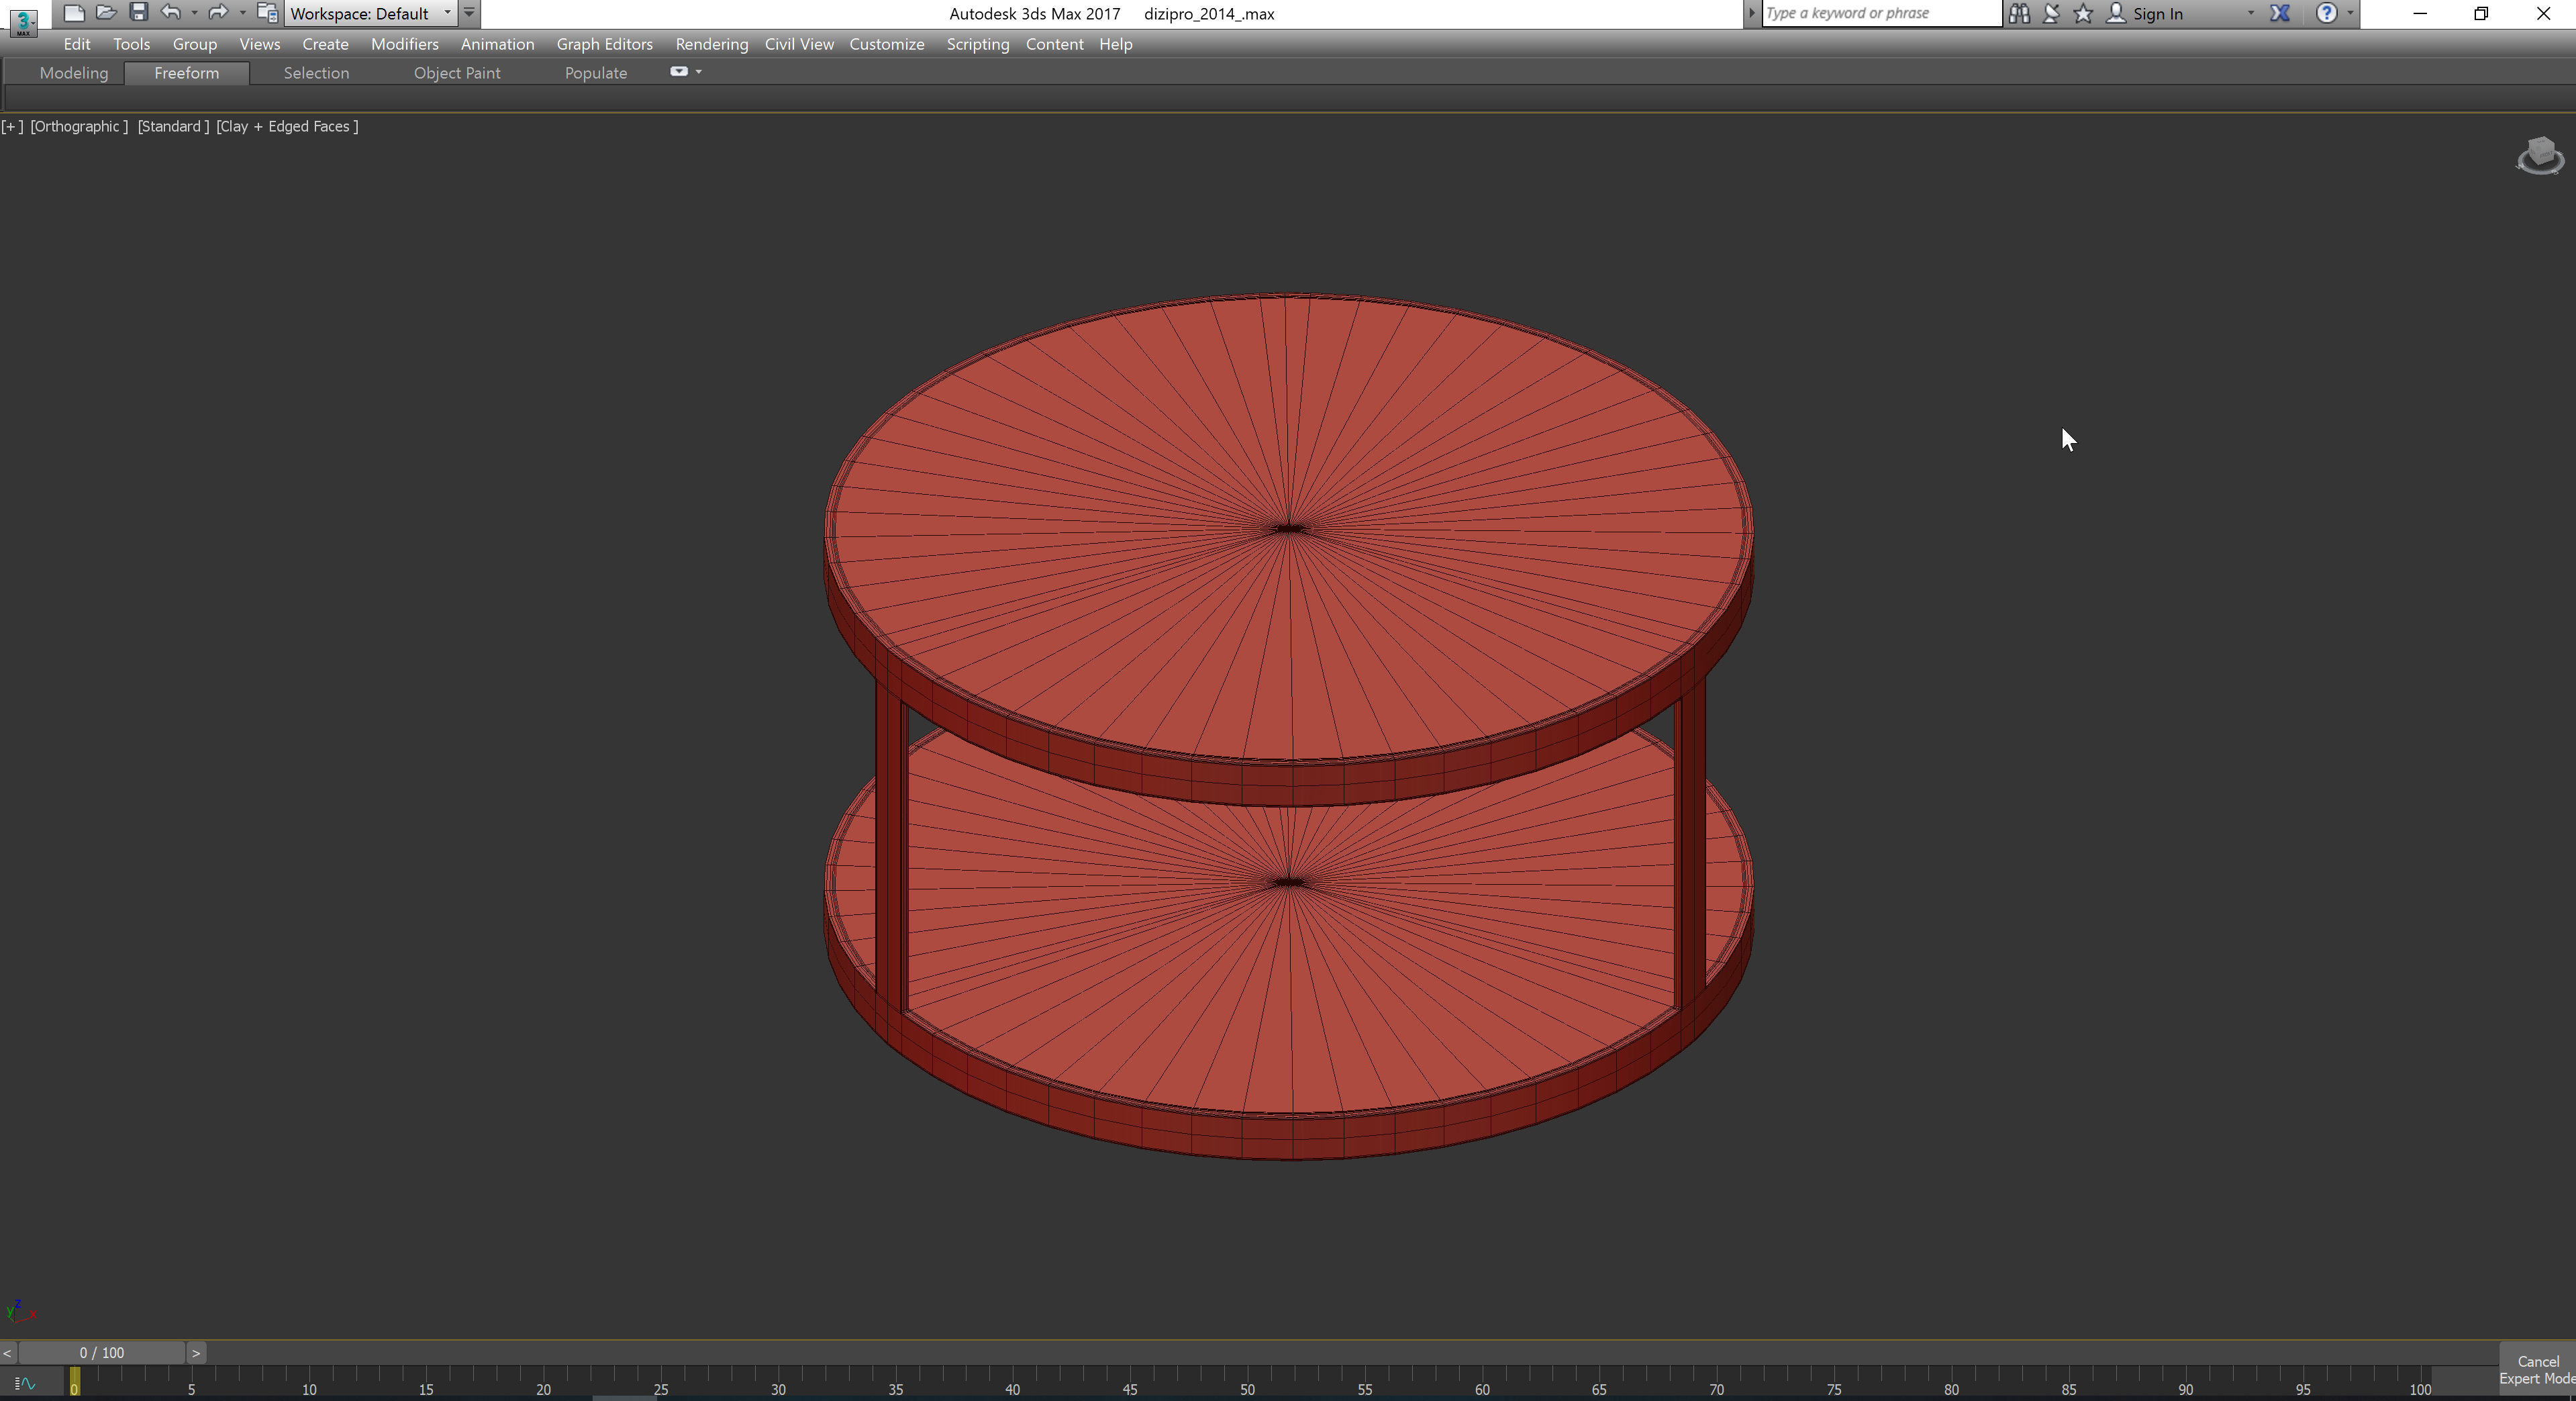Click the Redo arrow icon
This screenshot has width=2576, height=1401.
tap(217, 13)
